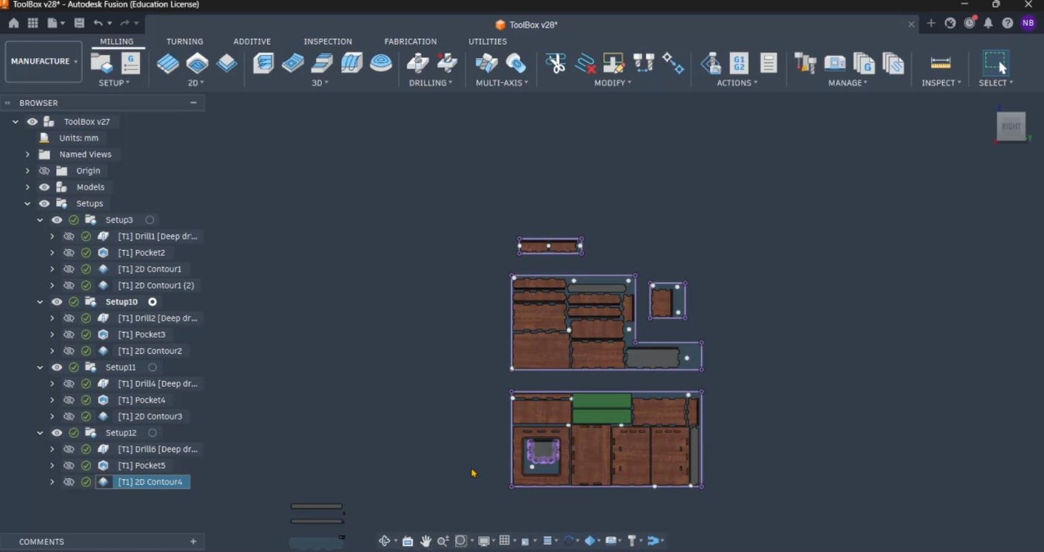Open the Tool Library icon in Manage
The height and width of the screenshot is (552, 1044).
[x=805, y=63]
